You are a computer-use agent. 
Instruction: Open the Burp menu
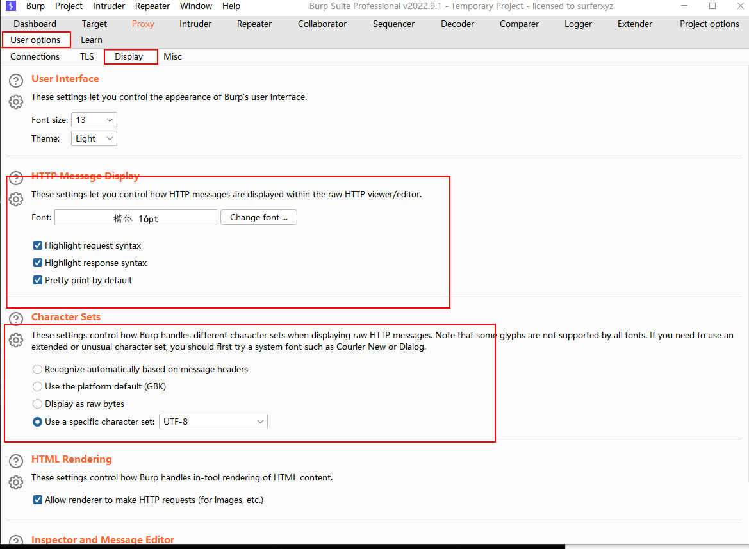[x=35, y=6]
